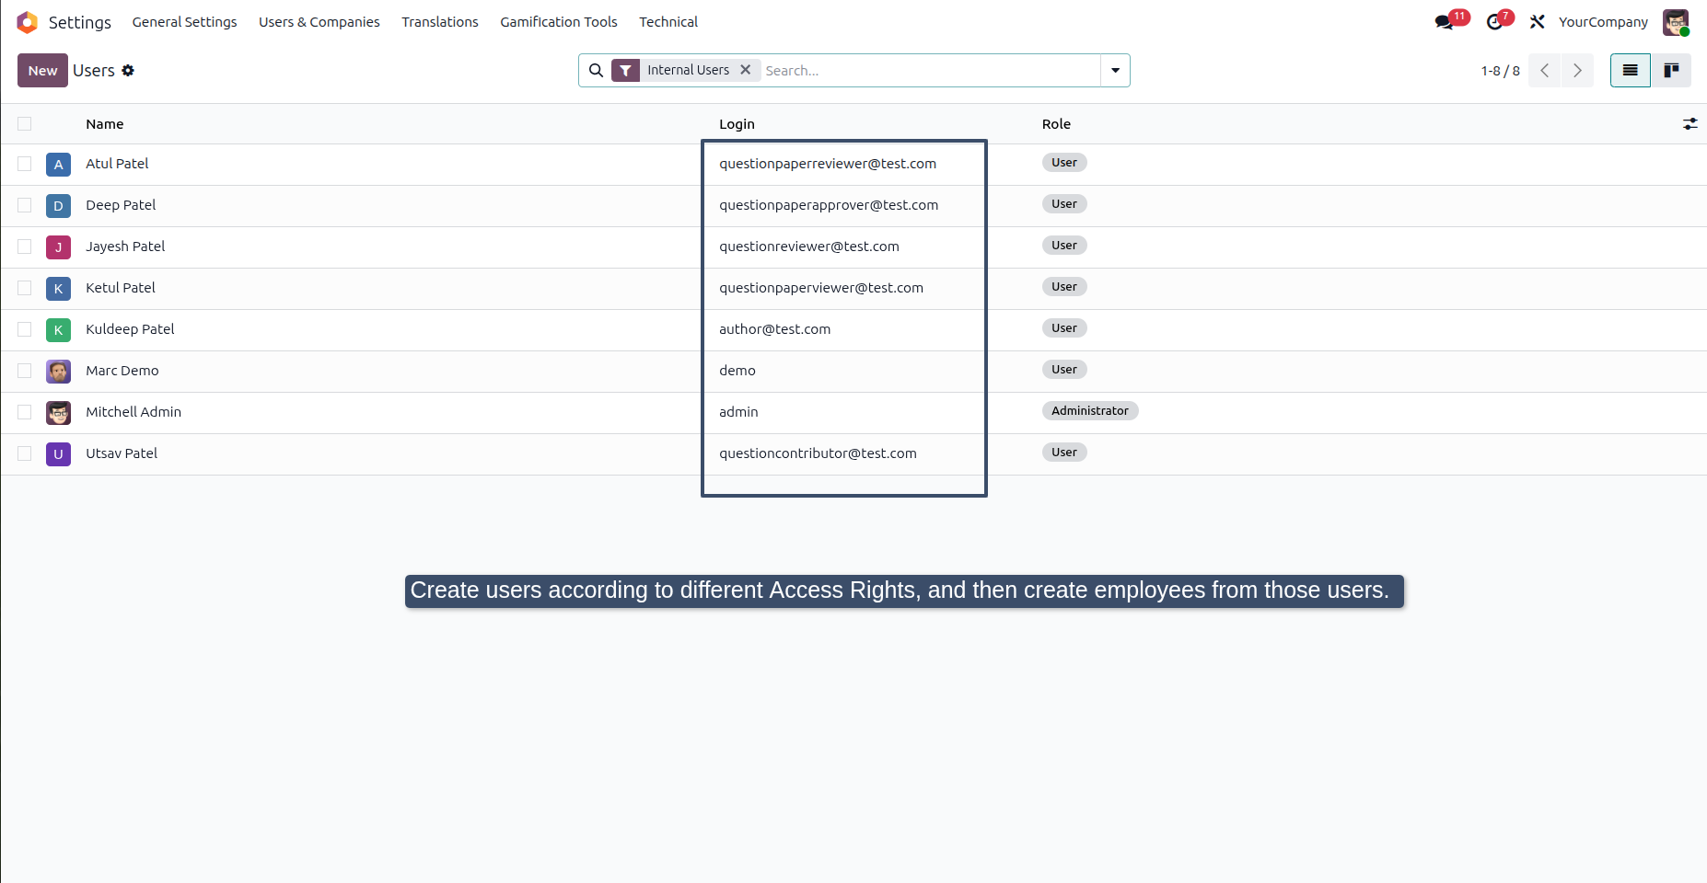Click Atul Patel's avatar icon
The width and height of the screenshot is (1707, 883).
point(58,165)
